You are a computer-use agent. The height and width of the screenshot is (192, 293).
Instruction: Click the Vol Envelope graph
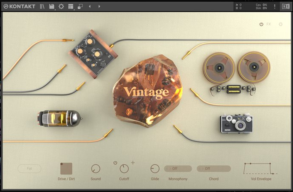pos(260,169)
